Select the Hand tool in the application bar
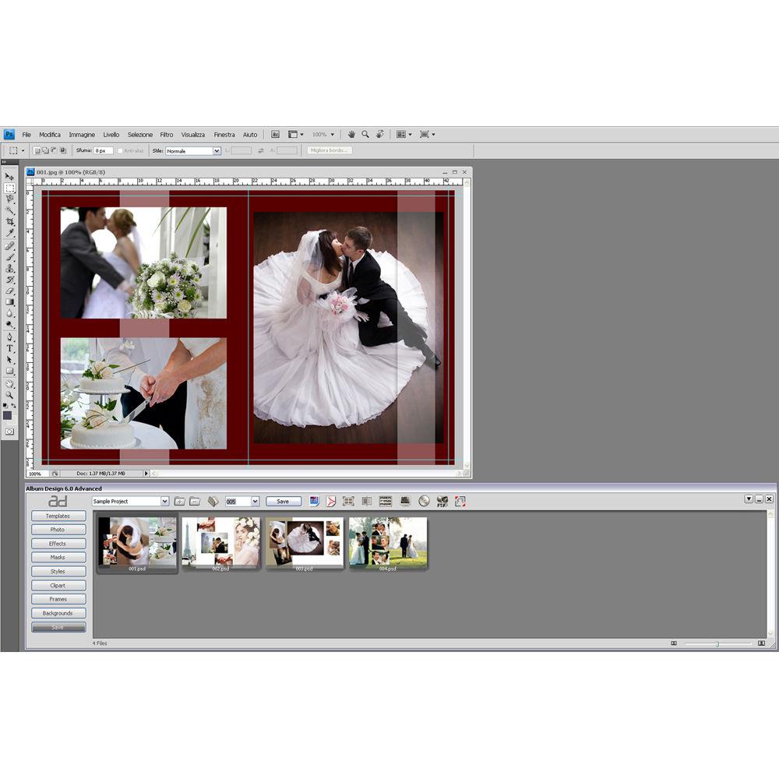The image size is (779, 779). point(351,134)
